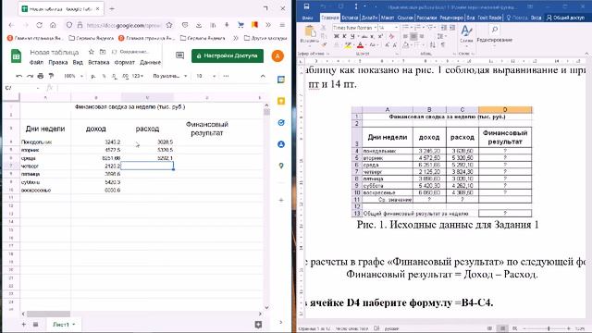Open Вид menu in Sheets
Image resolution: width=592 pixels, height=333 pixels.
tap(78, 62)
